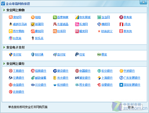
Task: Open the 中信银行 link
Action: (x=19, y=85)
